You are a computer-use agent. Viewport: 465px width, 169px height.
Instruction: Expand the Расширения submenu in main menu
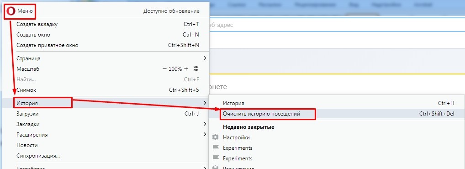pyautogui.click(x=106, y=135)
